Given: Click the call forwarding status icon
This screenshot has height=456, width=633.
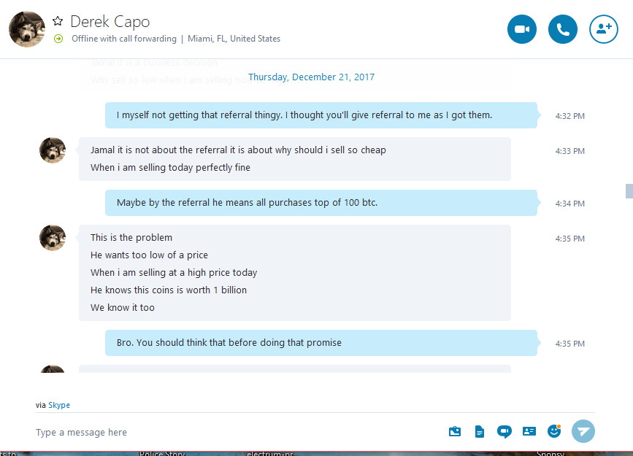Looking at the screenshot, I should (58, 39).
